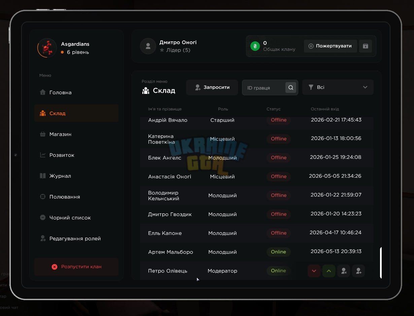
Task: Select member Петро Олівець
Action: [168, 271]
